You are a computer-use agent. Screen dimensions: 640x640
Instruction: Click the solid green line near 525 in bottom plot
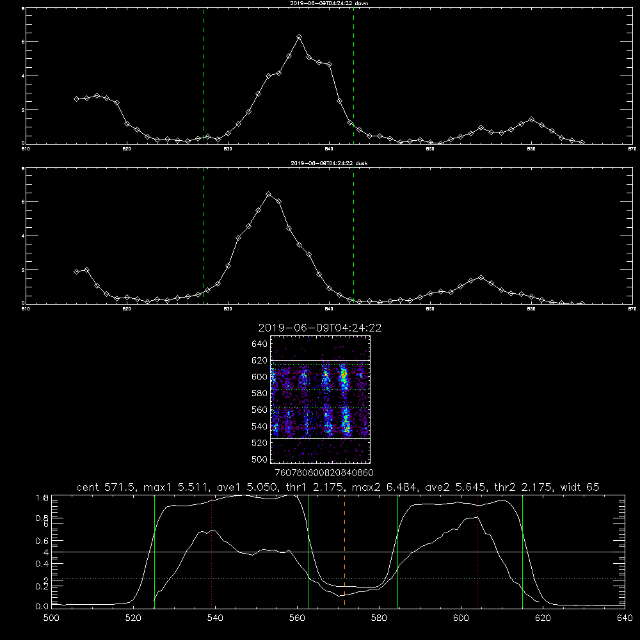click(x=154, y=552)
